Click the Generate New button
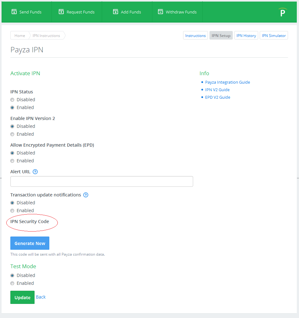The image size is (299, 318). (30, 243)
